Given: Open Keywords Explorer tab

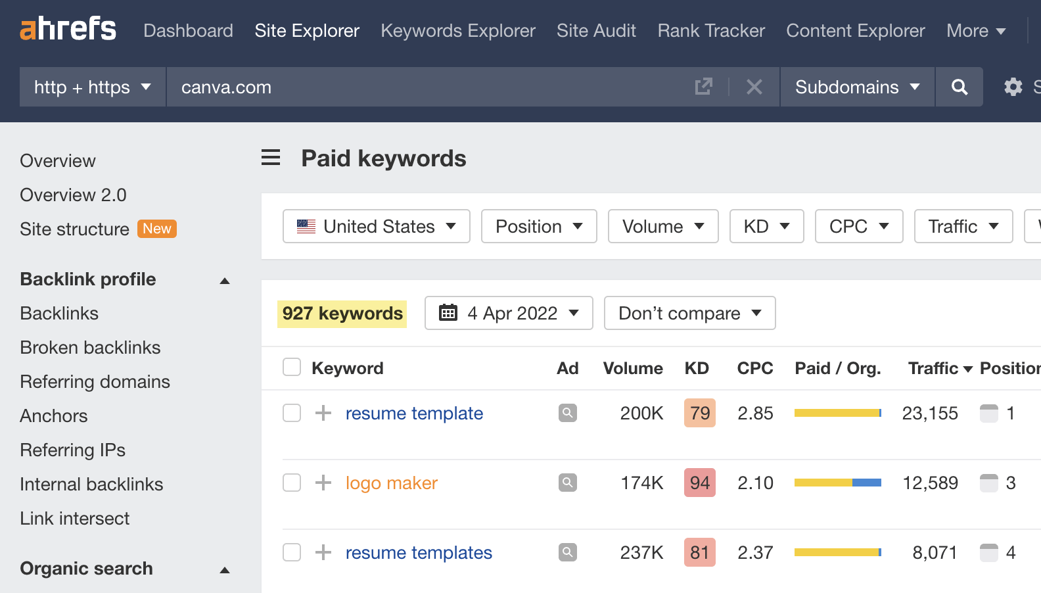Looking at the screenshot, I should pyautogui.click(x=458, y=30).
